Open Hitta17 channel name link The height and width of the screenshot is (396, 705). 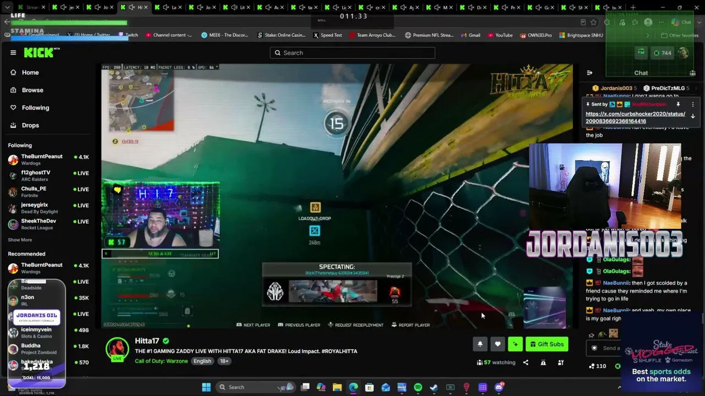pyautogui.click(x=147, y=341)
